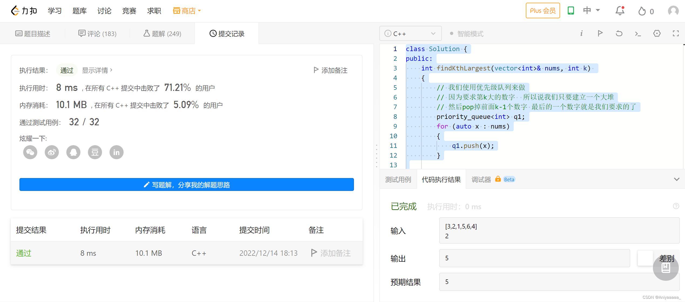
Task: Switch to 题目描述 tab
Action: (33, 34)
